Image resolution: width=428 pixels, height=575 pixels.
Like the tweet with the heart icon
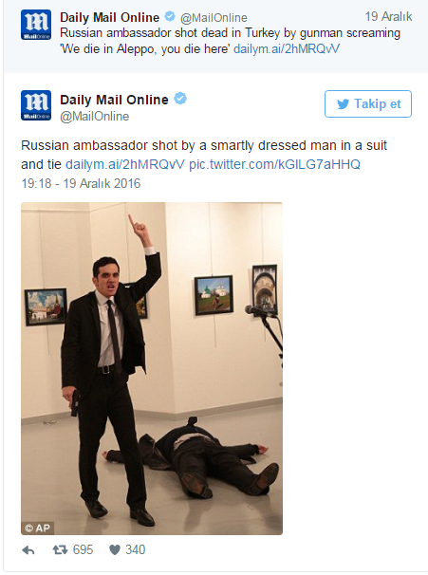click(x=115, y=549)
